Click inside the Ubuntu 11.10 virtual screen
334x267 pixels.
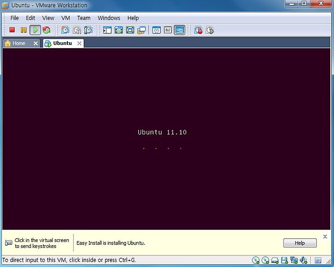click(x=167, y=139)
